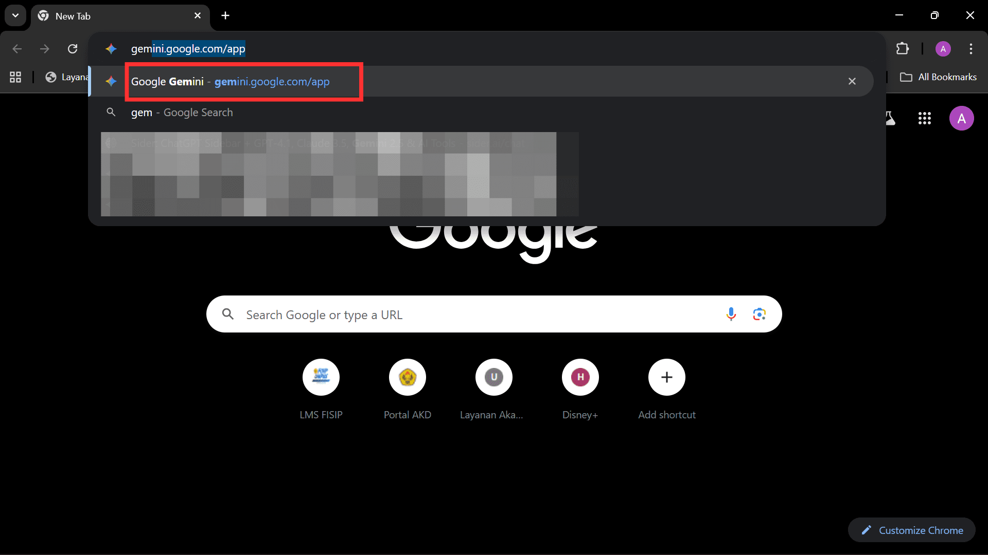Open Chrome's three-dot menu
The width and height of the screenshot is (988, 555).
971,49
